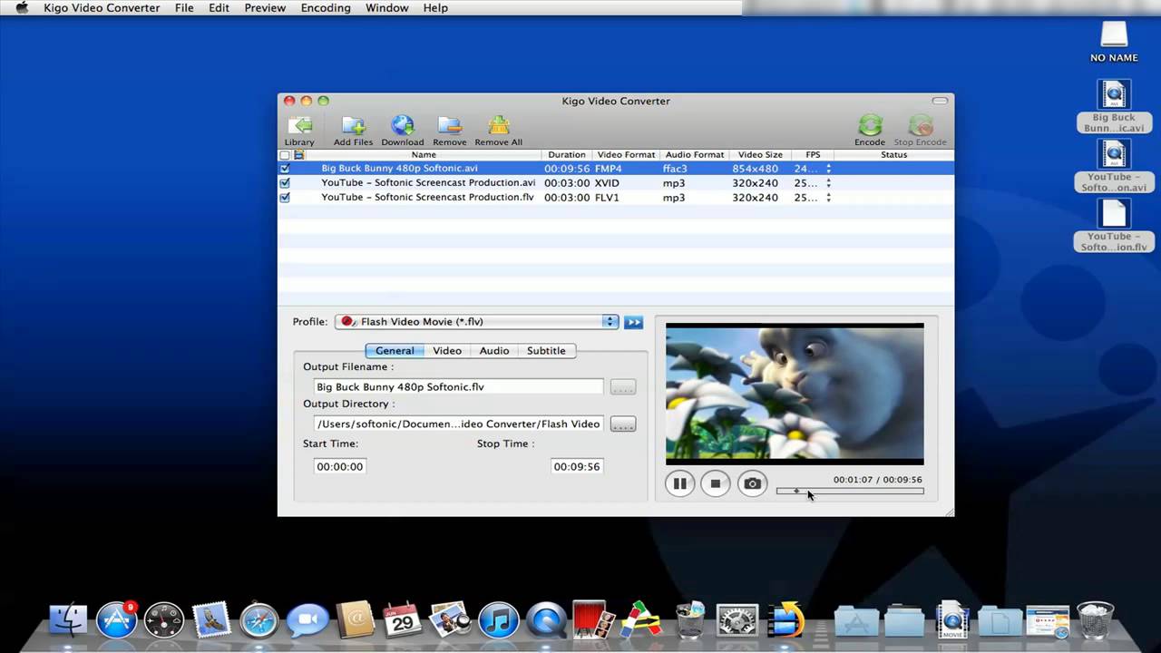1161x653 pixels.
Task: Start encoding with the Encode icon
Action: (x=870, y=131)
